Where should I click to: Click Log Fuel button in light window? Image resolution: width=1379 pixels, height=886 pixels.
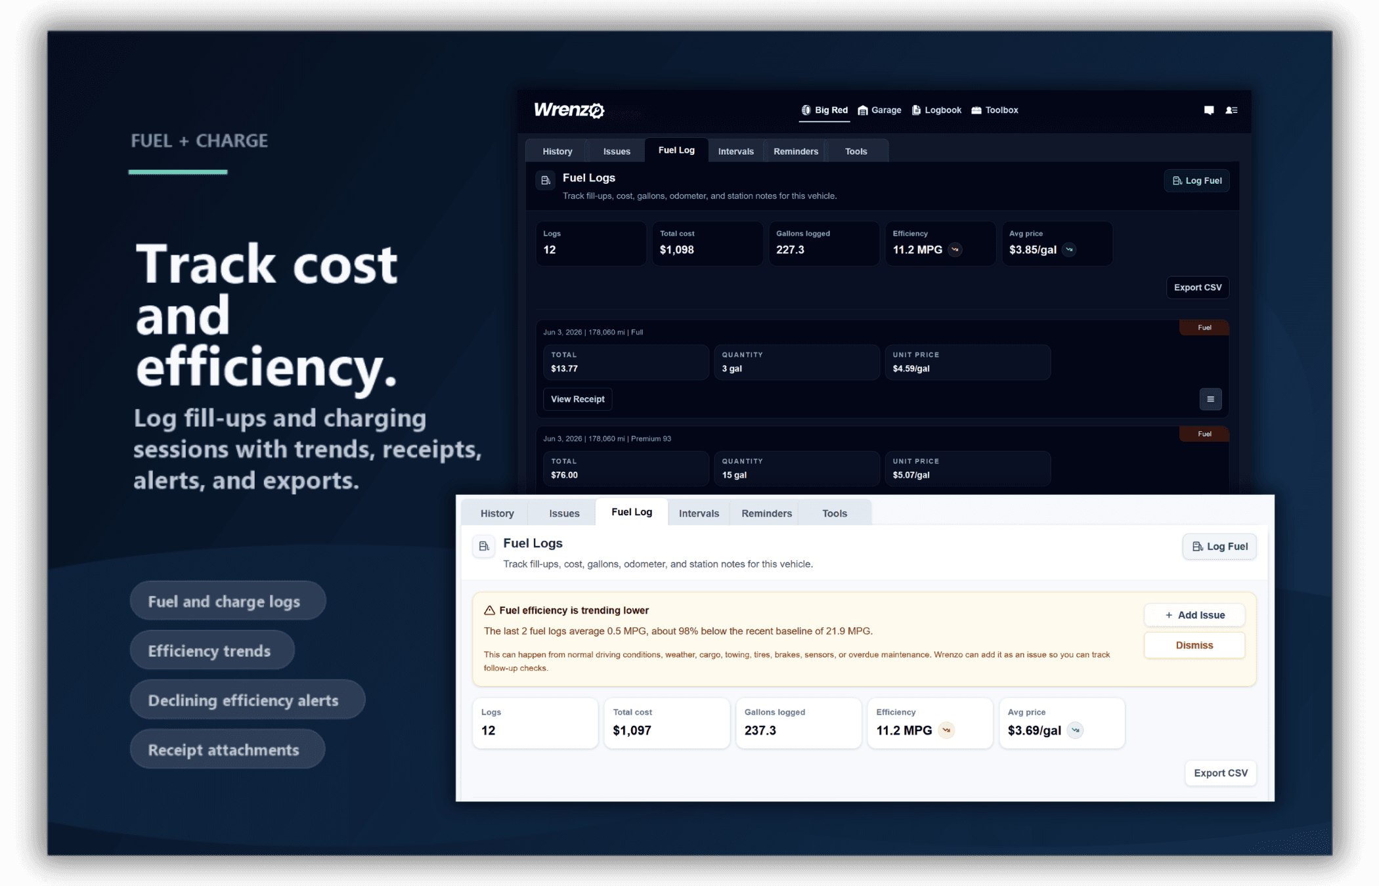click(x=1220, y=547)
